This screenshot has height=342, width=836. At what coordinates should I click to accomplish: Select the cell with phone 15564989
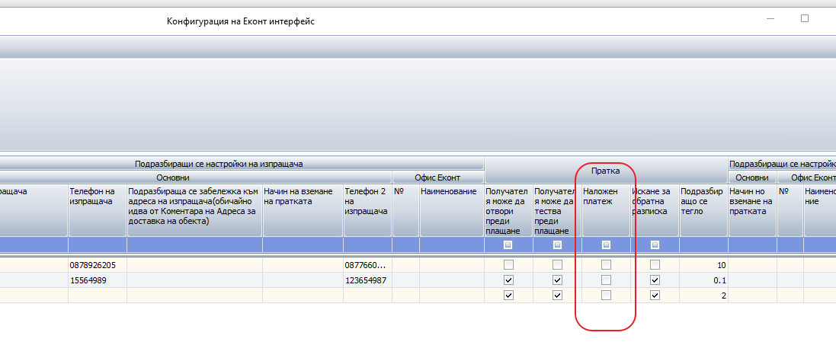98,280
